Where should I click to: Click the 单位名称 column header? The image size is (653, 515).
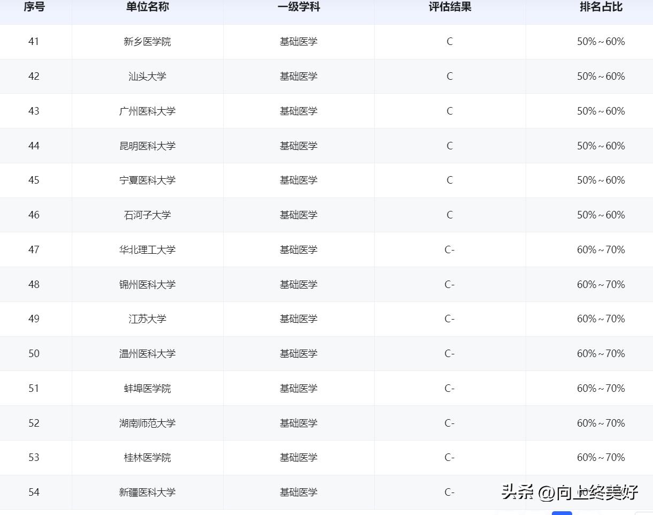click(147, 7)
